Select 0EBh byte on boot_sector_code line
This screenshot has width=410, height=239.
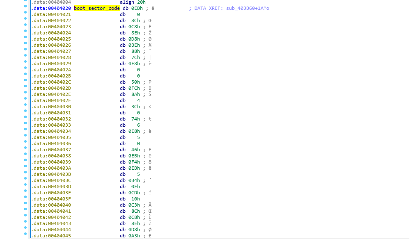coord(137,8)
